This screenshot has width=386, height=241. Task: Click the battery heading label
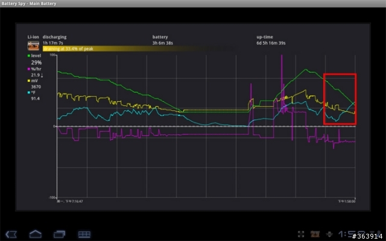point(160,37)
